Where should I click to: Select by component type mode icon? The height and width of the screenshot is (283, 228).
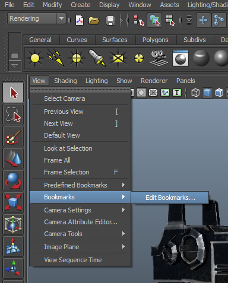[x=170, y=20]
